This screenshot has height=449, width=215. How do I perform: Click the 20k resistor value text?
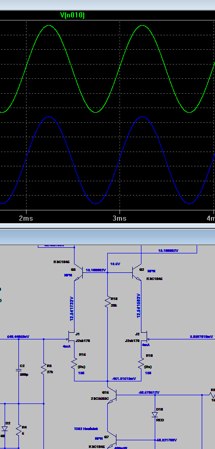114,306
